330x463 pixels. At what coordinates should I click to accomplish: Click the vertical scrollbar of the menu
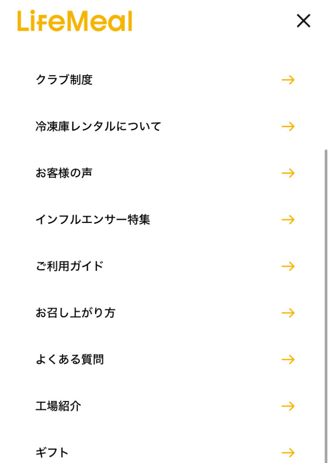click(326, 294)
